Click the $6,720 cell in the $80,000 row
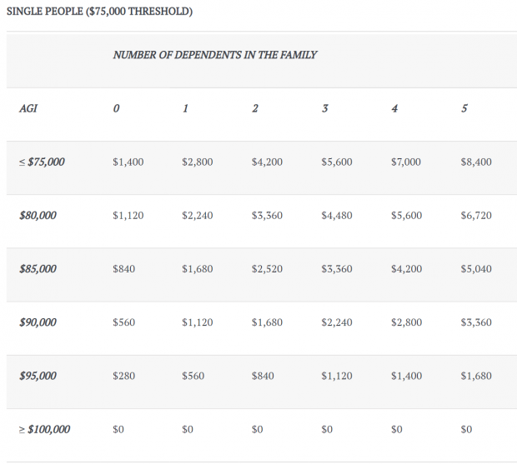 point(476,216)
